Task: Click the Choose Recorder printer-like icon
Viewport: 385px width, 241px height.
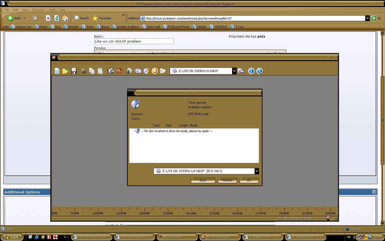Action: 241,71
